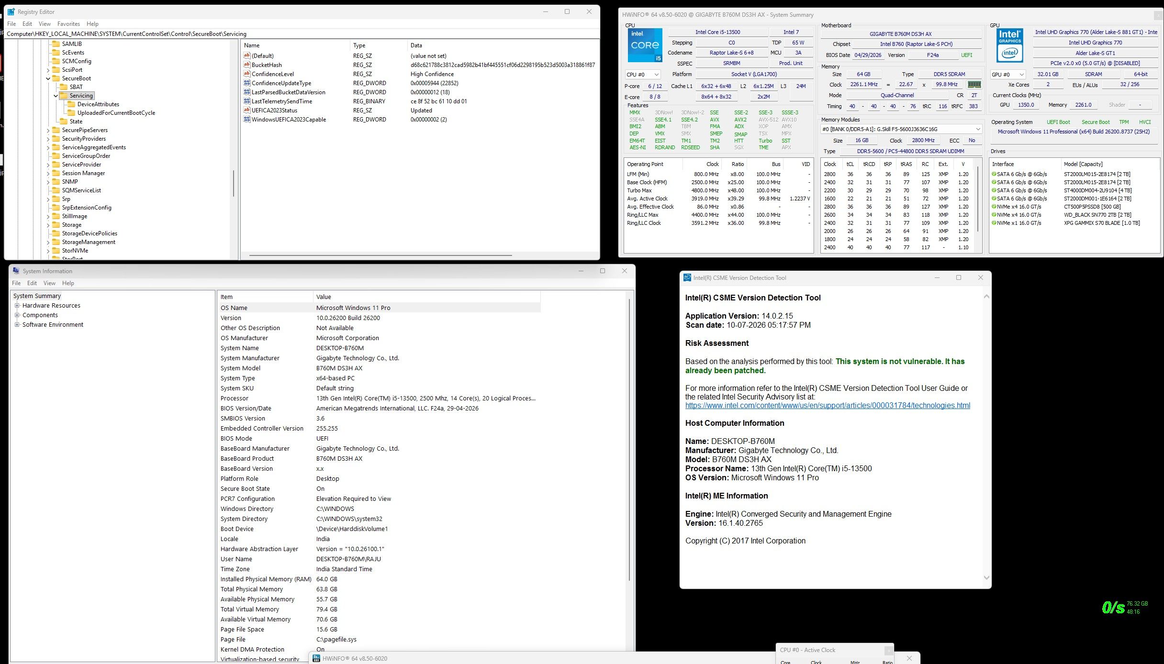Click the Value column header in System Information
Screen dimensions: 1164x664
click(x=427, y=297)
